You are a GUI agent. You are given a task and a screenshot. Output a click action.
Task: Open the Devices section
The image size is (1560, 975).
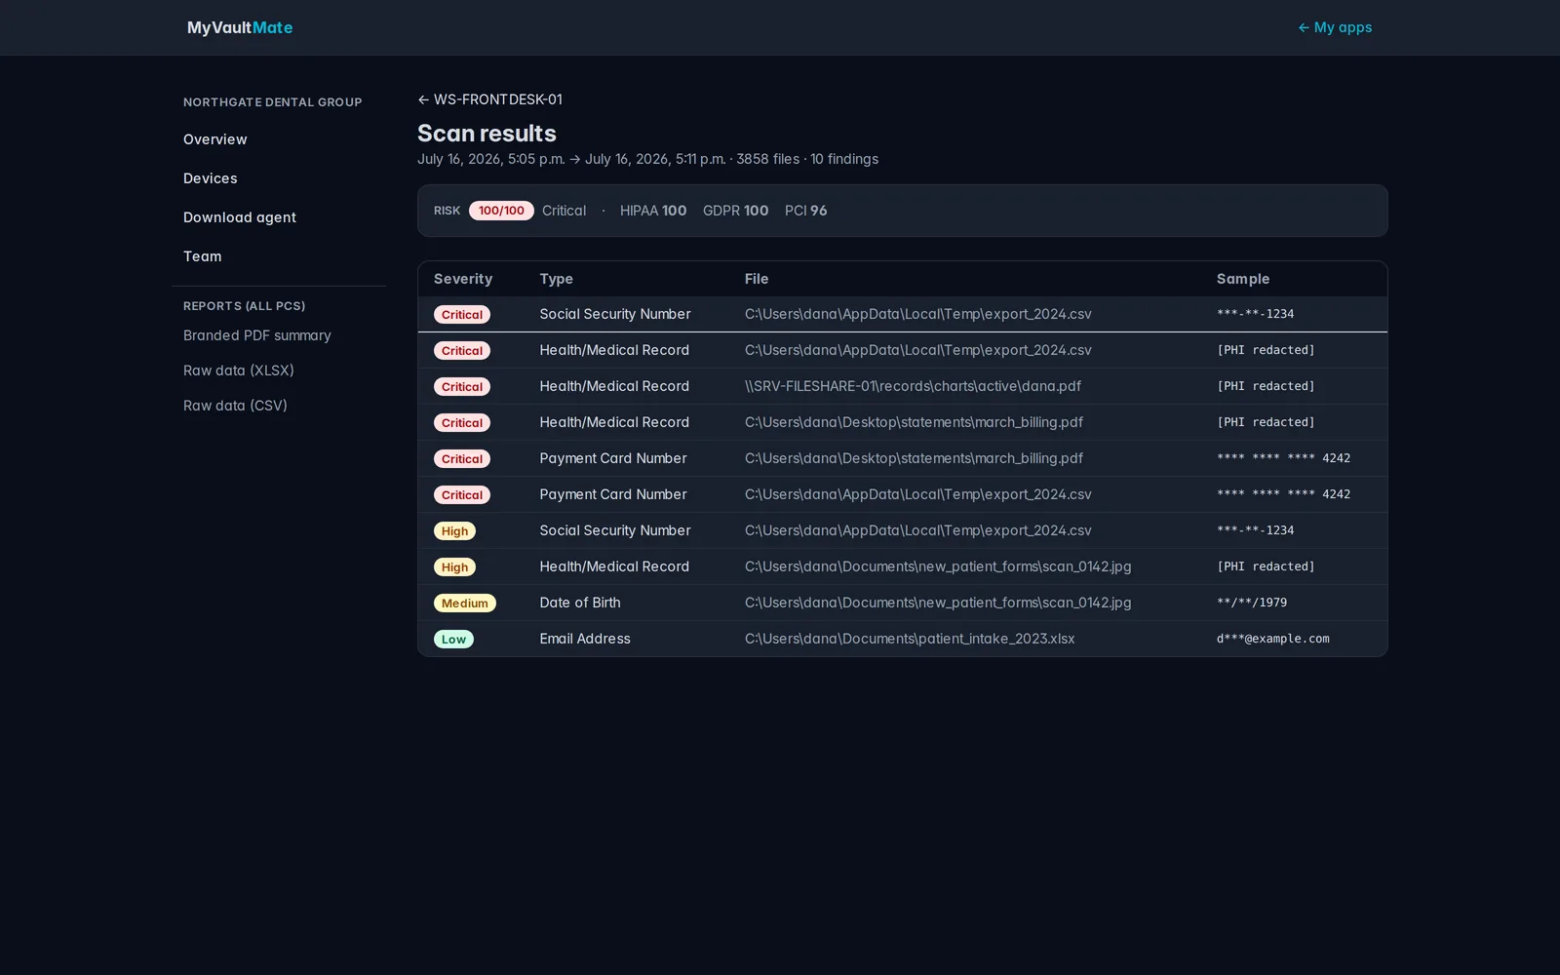click(x=211, y=178)
